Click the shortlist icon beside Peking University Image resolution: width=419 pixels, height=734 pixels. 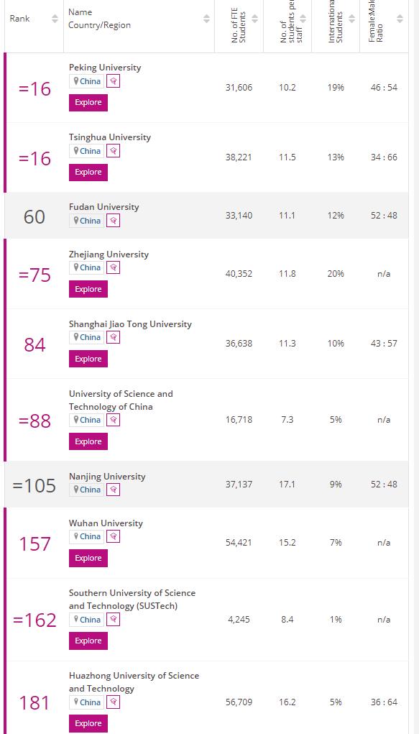[x=113, y=81]
